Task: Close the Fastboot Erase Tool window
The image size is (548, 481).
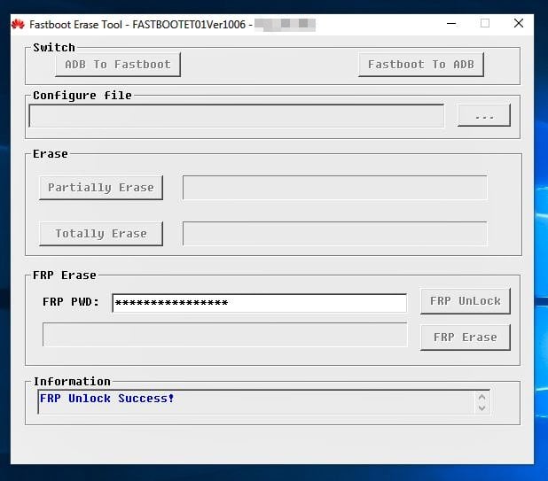Action: point(519,23)
